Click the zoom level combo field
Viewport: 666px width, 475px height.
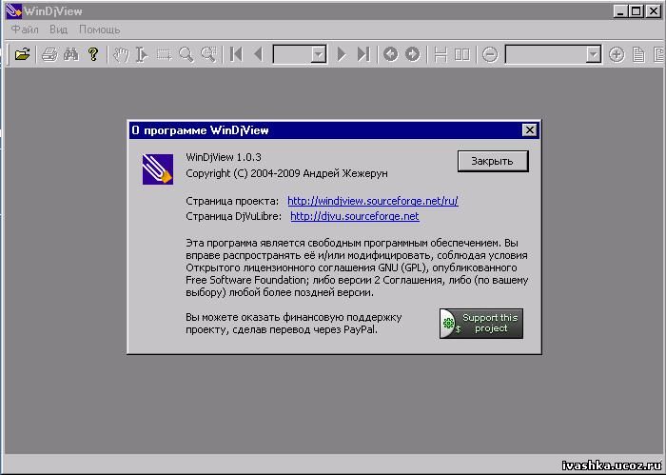[546, 54]
